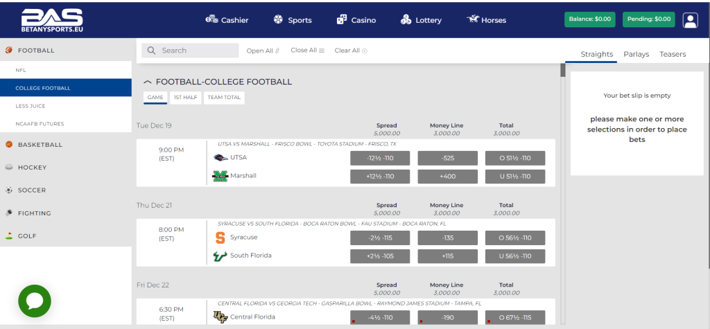
Task: Pick Marshall spread +12½ -110
Action: point(380,177)
